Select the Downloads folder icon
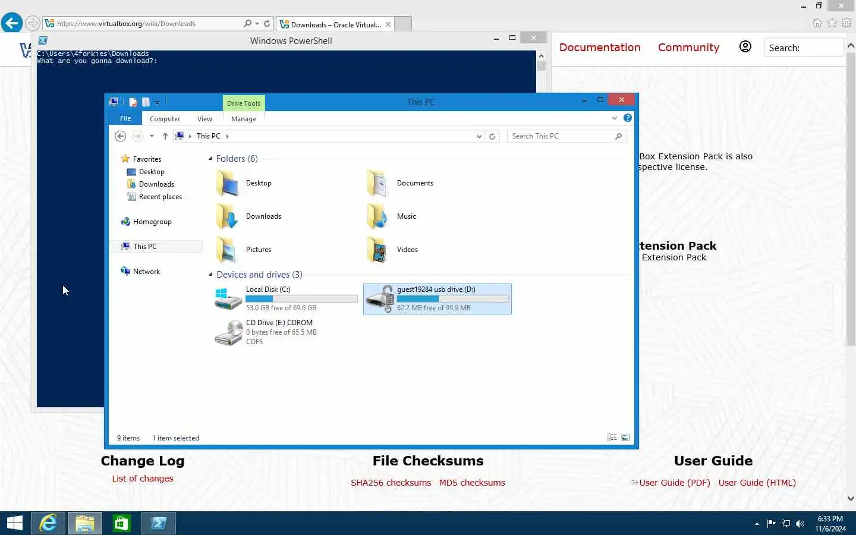856x535 pixels. pyautogui.click(x=227, y=216)
